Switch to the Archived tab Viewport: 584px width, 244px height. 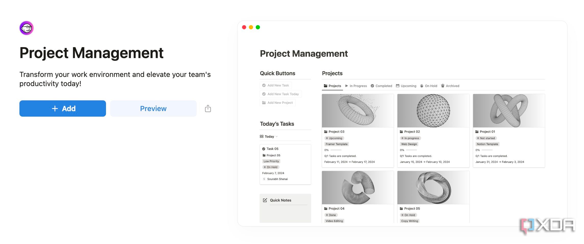pos(450,86)
